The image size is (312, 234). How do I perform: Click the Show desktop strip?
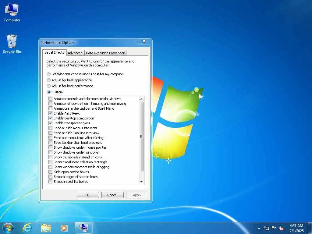pos(310,228)
